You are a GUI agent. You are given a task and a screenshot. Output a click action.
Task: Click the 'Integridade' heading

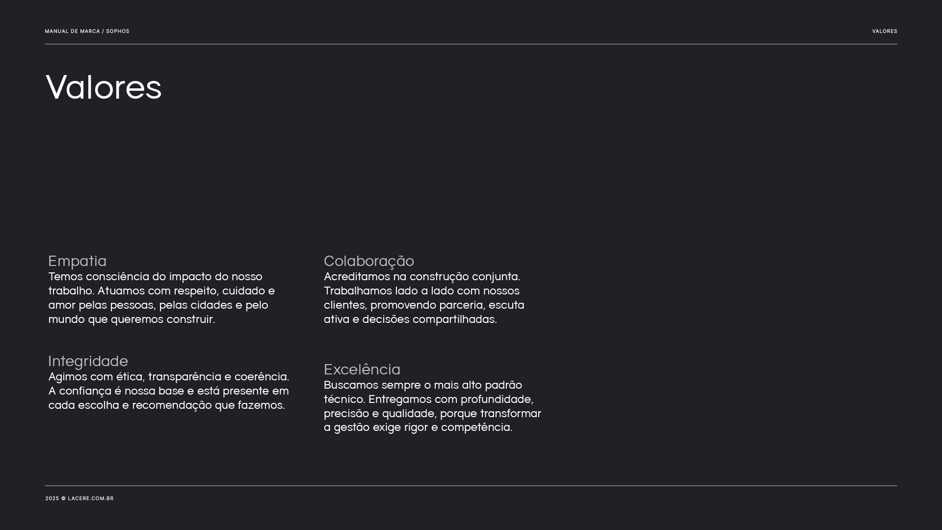click(88, 361)
